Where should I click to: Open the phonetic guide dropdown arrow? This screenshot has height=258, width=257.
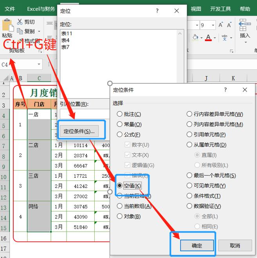[x=231, y=38]
